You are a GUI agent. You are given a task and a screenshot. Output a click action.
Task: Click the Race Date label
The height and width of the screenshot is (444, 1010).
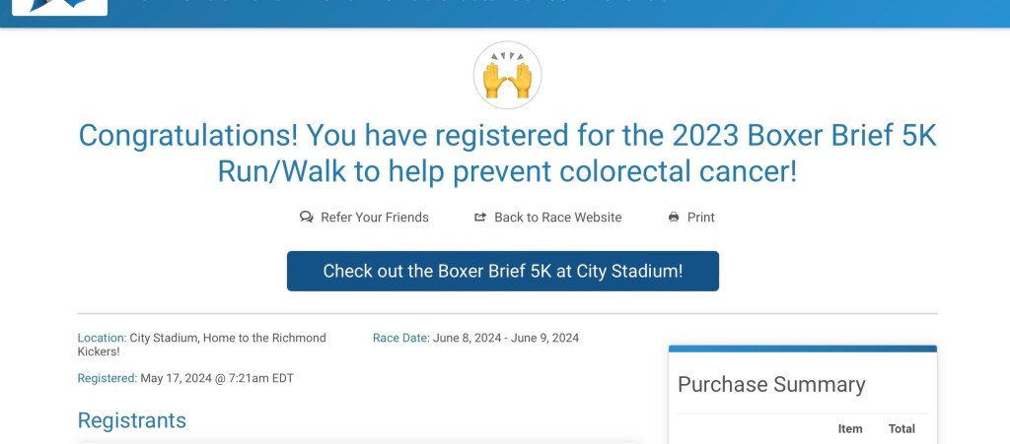pyautogui.click(x=400, y=338)
